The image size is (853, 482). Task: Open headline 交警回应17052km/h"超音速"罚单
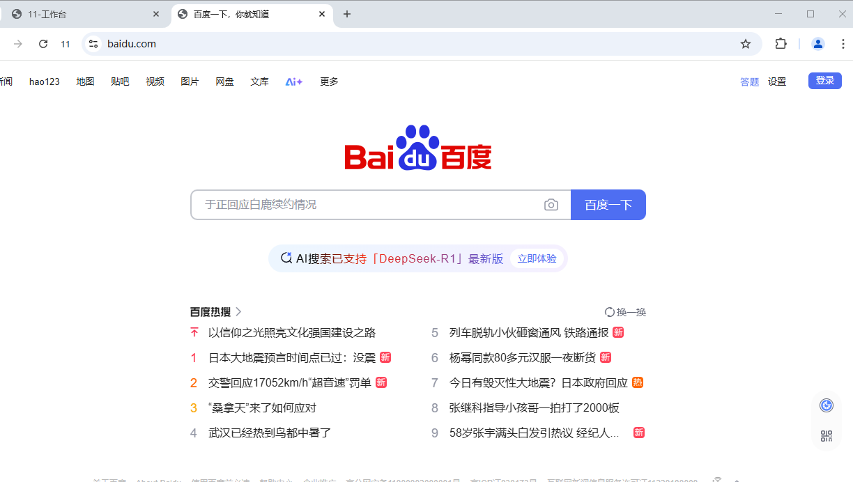point(290,382)
